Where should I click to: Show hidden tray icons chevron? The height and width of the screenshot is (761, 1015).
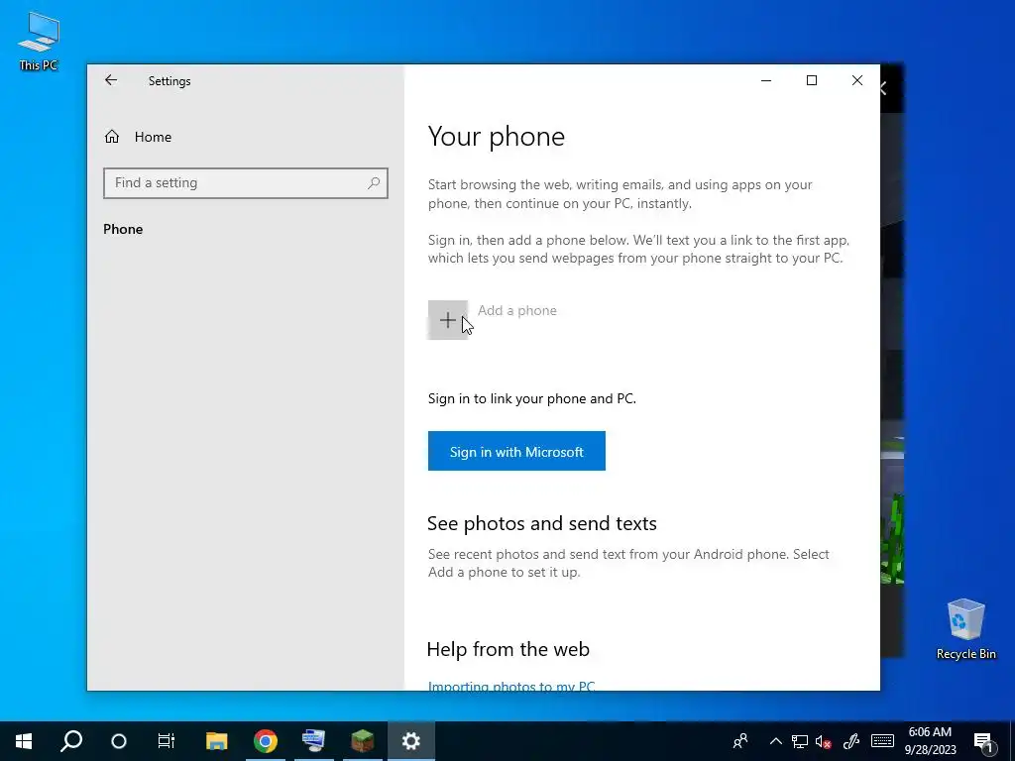(x=775, y=741)
